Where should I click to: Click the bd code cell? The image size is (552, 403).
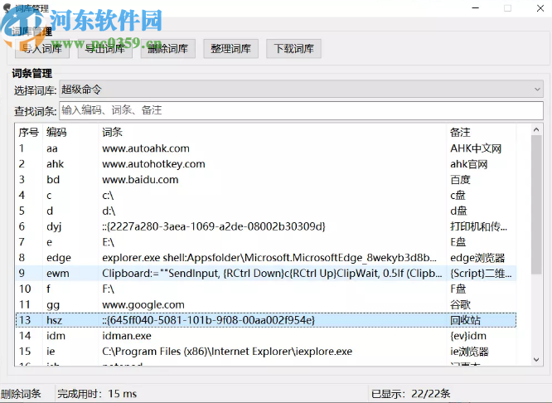(x=53, y=180)
